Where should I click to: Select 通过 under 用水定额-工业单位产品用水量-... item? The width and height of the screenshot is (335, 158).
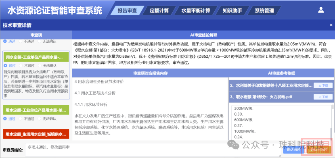pyautogui.click(x=5, y=66)
